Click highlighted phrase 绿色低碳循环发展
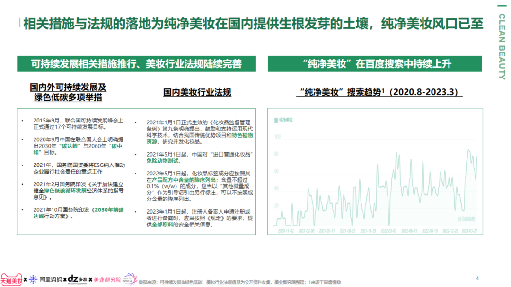This screenshot has width=511, height=287. click(x=65, y=191)
